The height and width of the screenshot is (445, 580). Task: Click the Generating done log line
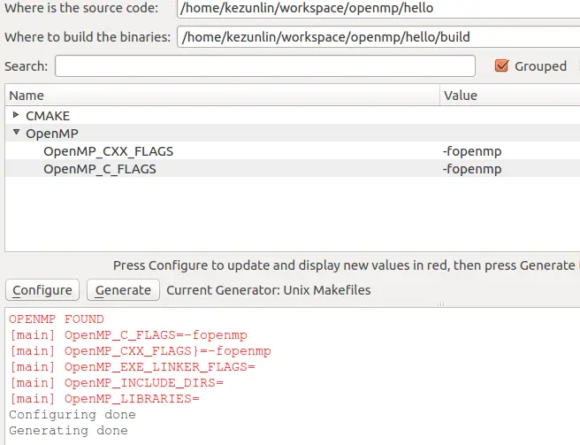click(x=68, y=431)
